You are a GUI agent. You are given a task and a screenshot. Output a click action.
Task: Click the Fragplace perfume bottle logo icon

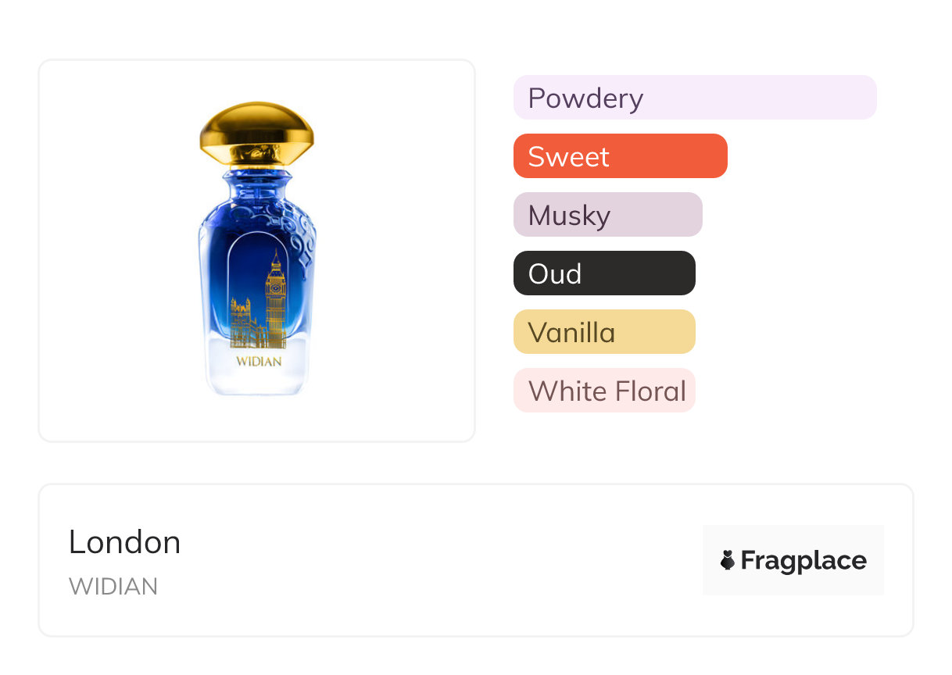pyautogui.click(x=728, y=560)
